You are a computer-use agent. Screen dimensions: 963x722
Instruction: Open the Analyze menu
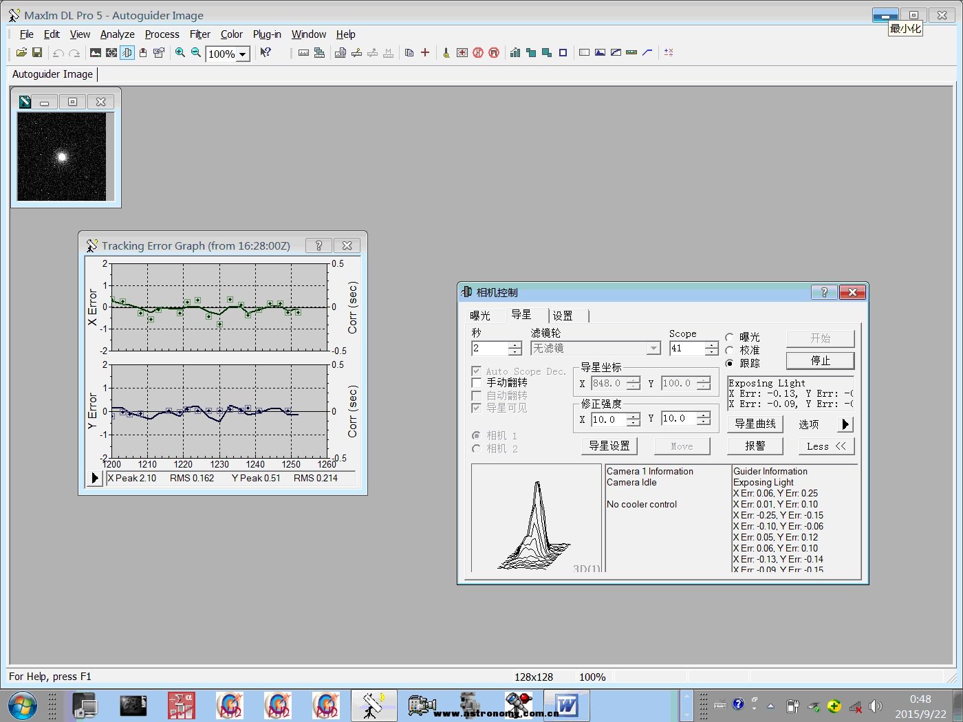point(118,34)
